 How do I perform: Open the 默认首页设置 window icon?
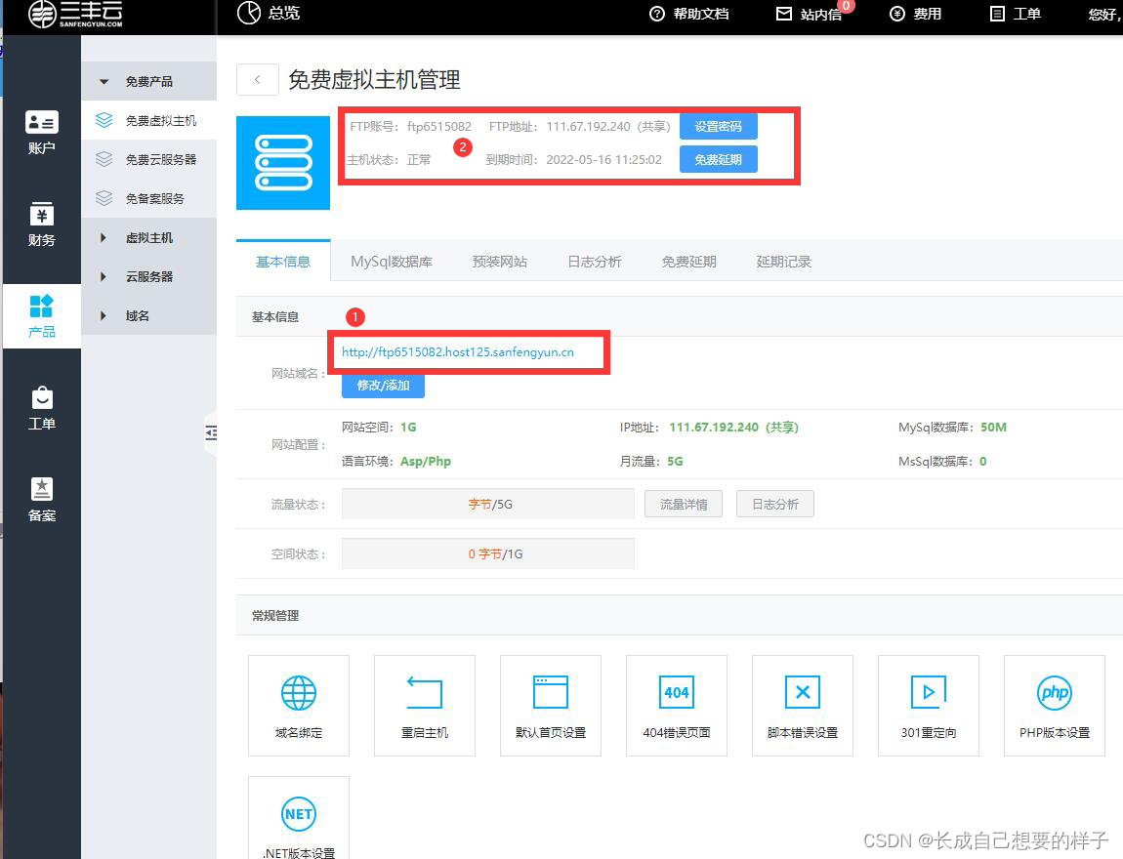[551, 692]
